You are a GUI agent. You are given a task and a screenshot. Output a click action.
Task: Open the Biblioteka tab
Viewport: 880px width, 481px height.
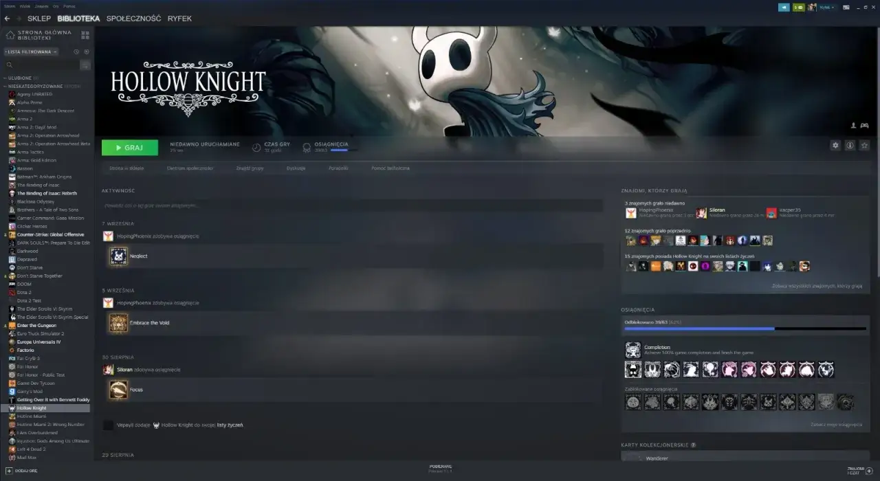[x=78, y=19]
